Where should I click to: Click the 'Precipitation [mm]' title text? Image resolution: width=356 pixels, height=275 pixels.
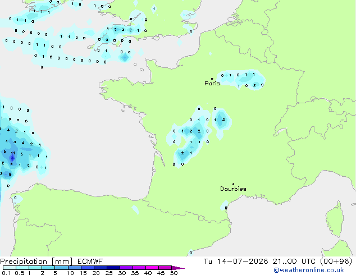coord(36,262)
